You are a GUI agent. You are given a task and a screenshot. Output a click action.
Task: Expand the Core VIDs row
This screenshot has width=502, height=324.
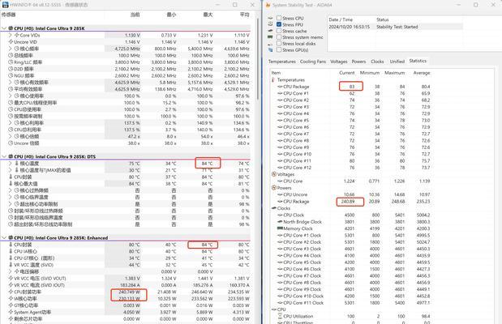coord(11,35)
